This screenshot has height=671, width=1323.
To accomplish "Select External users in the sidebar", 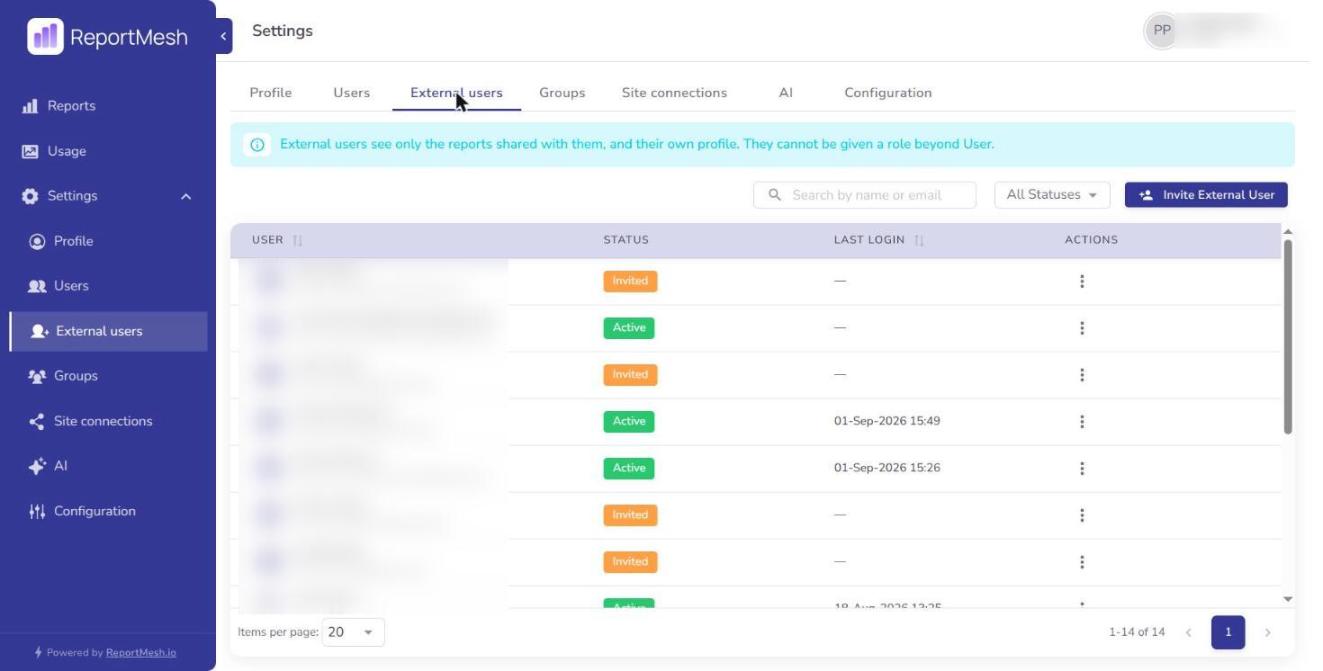I will pyautogui.click(x=109, y=331).
